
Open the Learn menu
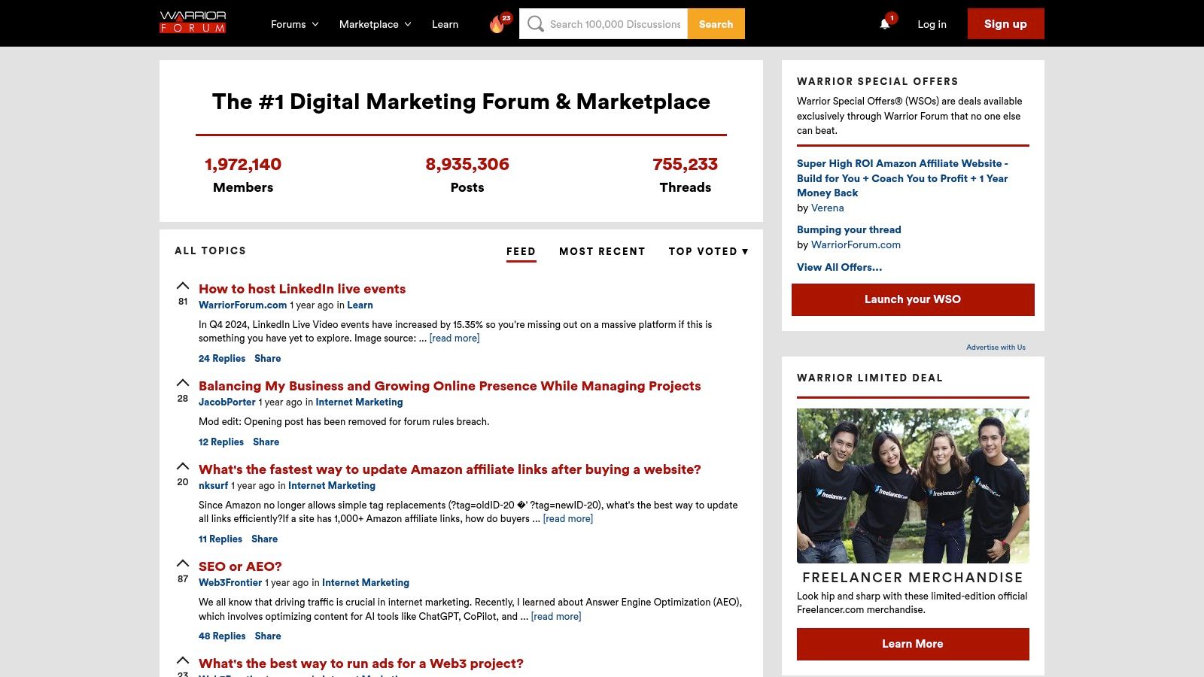(x=445, y=23)
